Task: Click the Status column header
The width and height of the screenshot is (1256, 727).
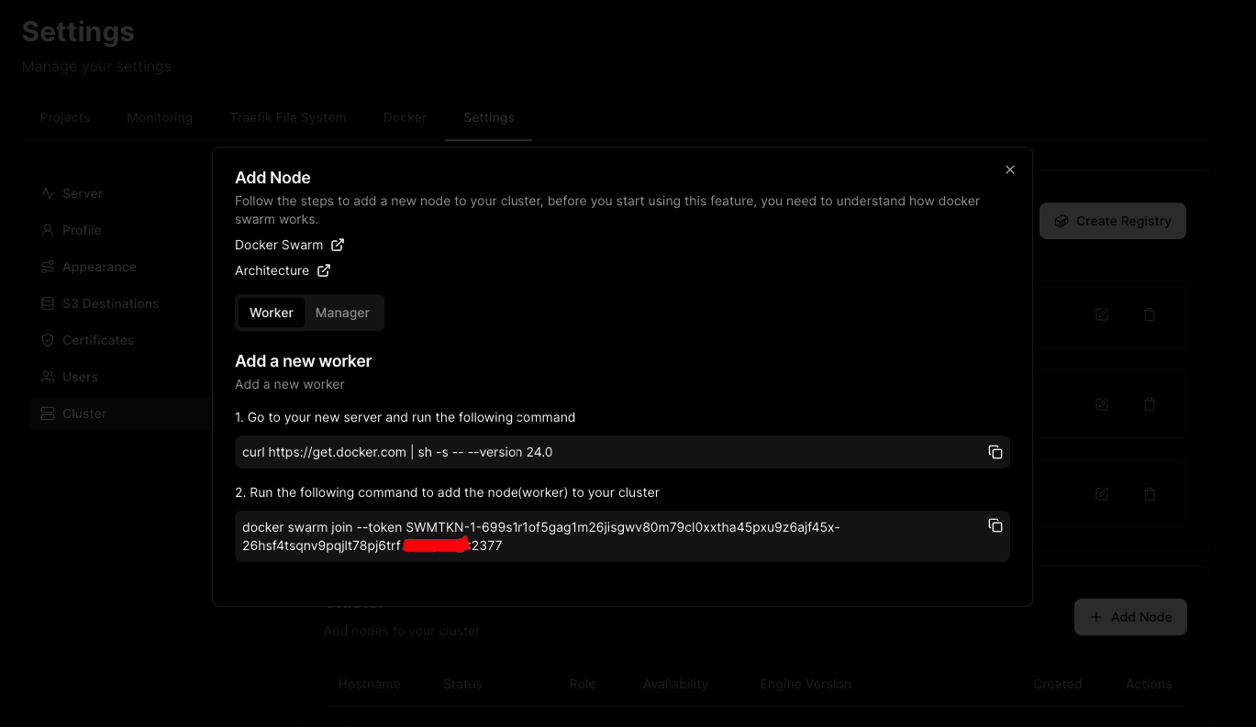Action: tap(462, 684)
